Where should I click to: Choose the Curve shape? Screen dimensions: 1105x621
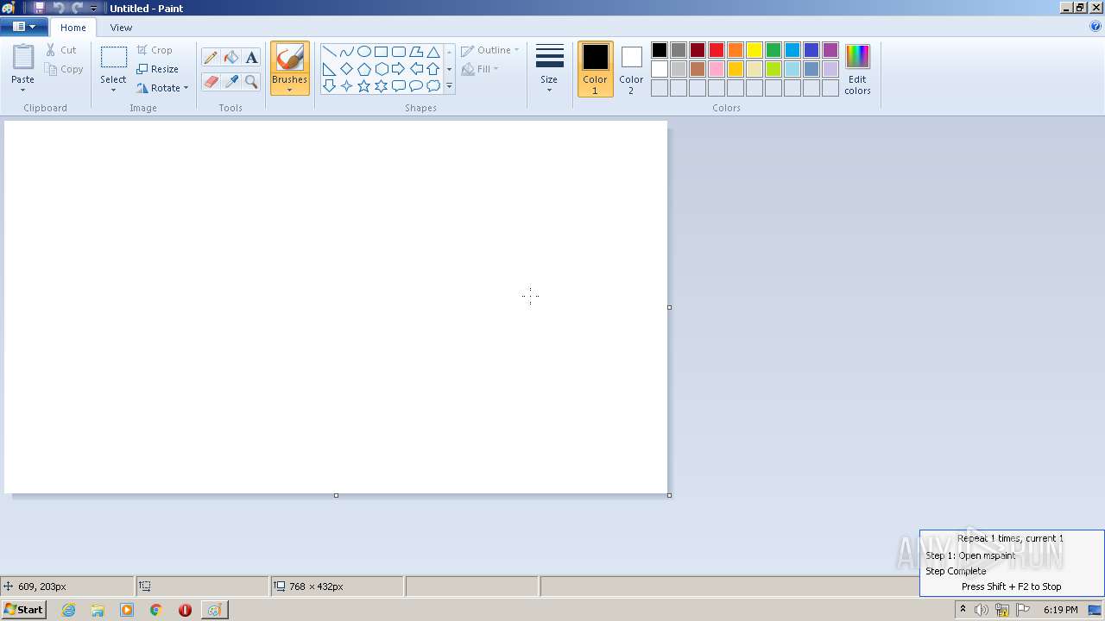[x=346, y=52]
